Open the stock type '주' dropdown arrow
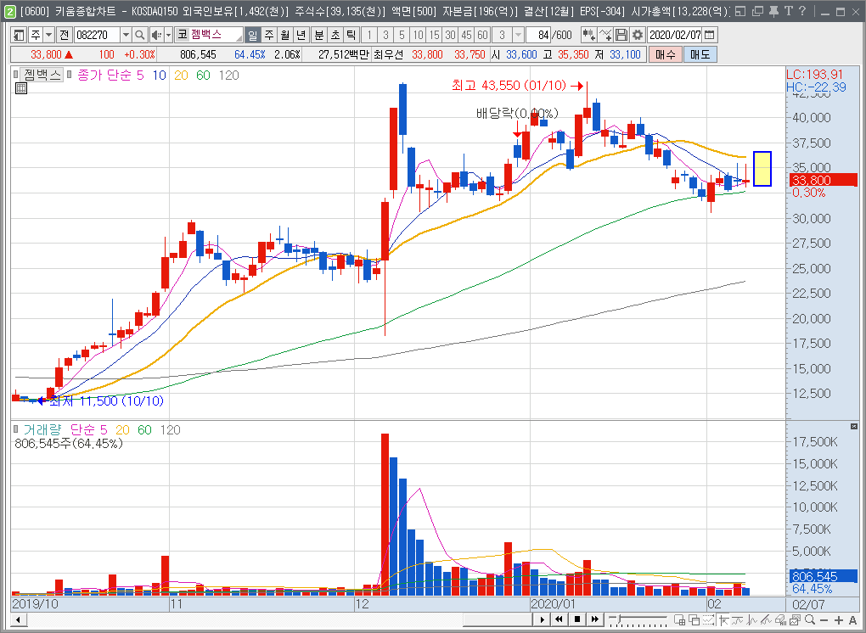 [49, 36]
